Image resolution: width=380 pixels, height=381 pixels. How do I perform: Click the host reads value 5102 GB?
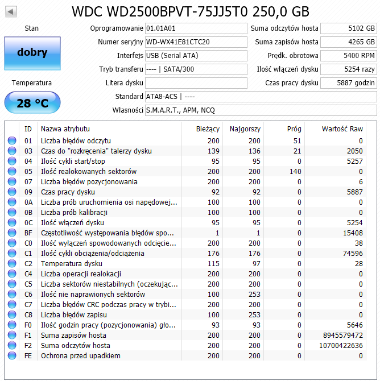(x=349, y=28)
